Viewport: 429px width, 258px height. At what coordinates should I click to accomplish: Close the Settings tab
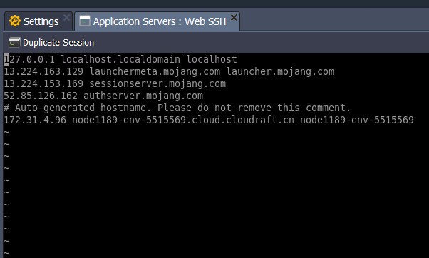pos(66,18)
